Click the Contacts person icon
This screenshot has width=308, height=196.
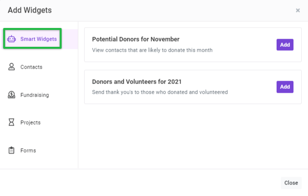12,67
